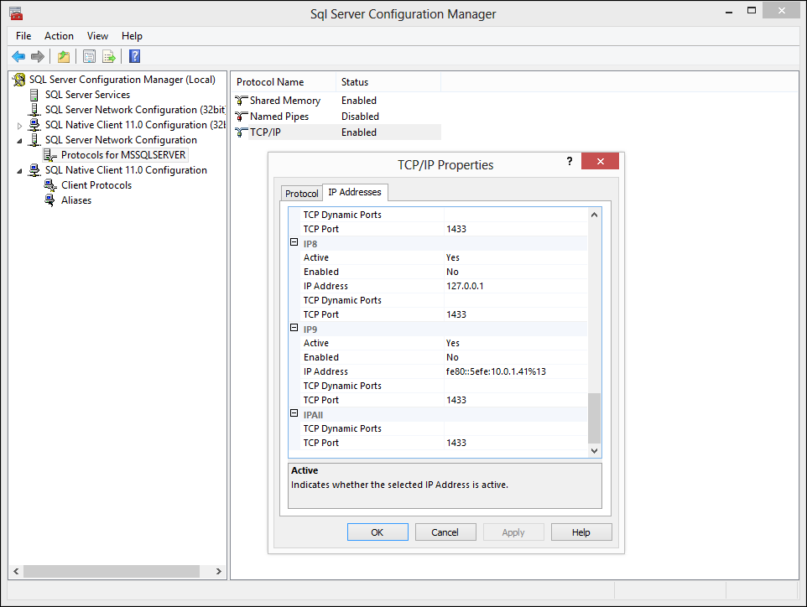Click the left pane scroll right arrow
Image resolution: width=807 pixels, height=607 pixels.
219,571
